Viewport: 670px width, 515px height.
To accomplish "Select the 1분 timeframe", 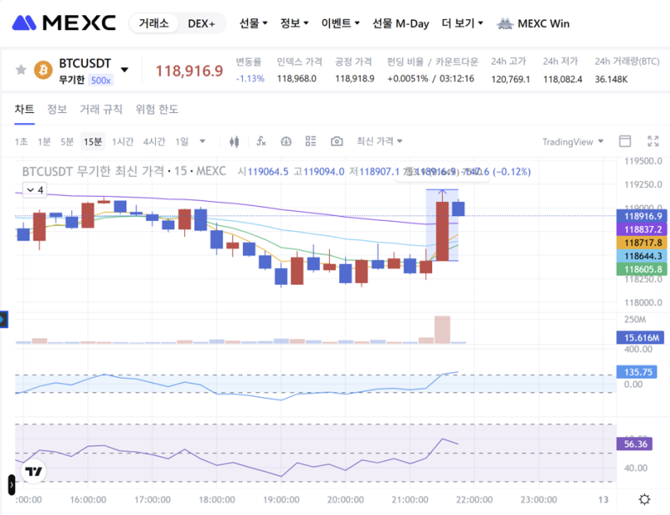I will [44, 142].
